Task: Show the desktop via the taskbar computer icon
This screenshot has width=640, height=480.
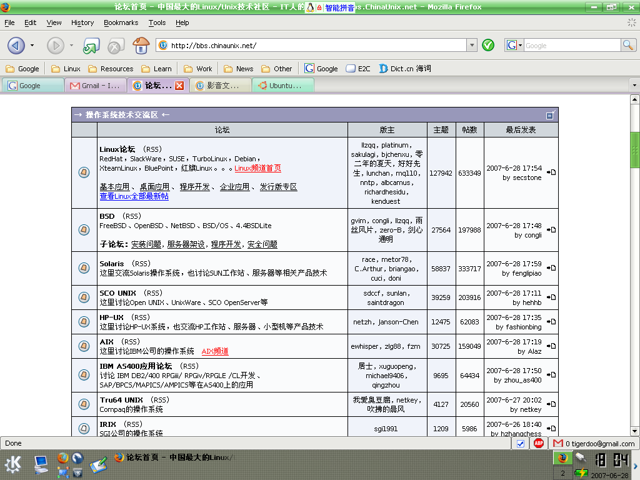Action: point(41,464)
